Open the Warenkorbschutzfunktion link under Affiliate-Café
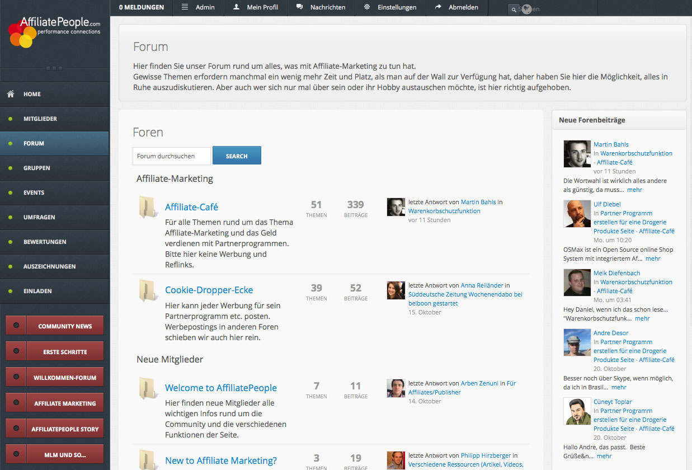The image size is (692, 470). 444,211
